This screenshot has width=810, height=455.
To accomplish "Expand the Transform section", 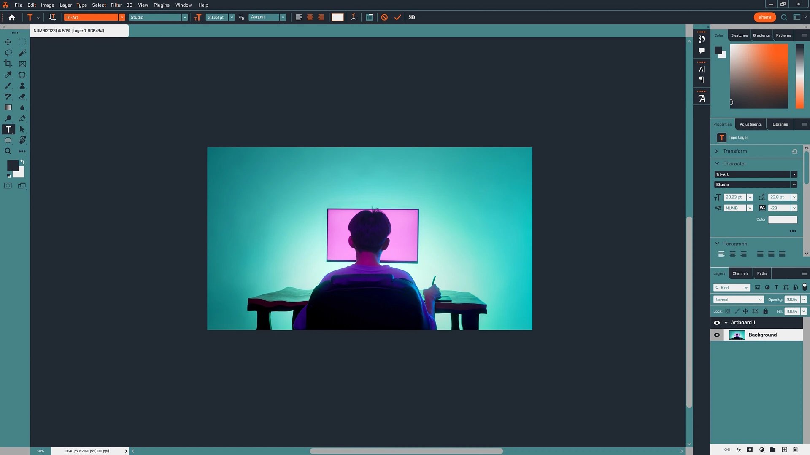I will 717,151.
